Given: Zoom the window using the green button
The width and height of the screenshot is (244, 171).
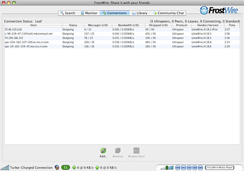Looking at the screenshot, I should 14,3.
